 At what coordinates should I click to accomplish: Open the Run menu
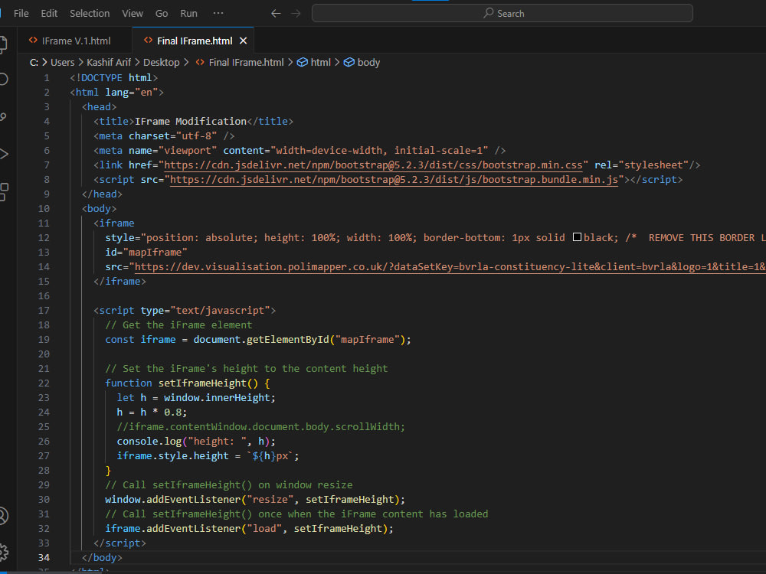(188, 13)
